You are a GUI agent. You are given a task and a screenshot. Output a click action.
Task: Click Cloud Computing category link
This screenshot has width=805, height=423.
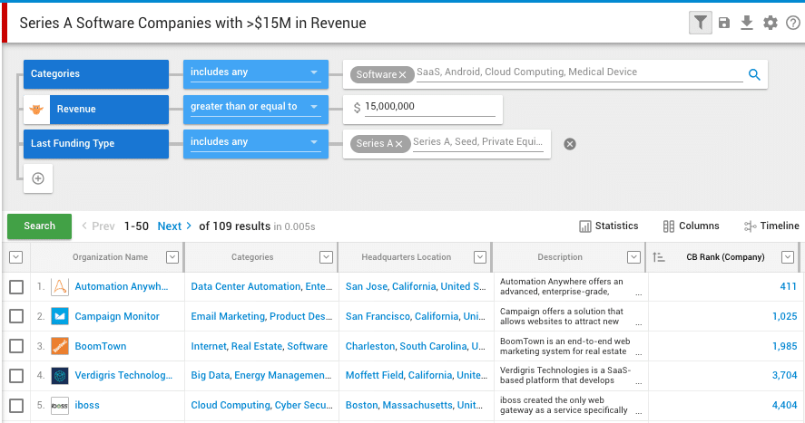(231, 405)
